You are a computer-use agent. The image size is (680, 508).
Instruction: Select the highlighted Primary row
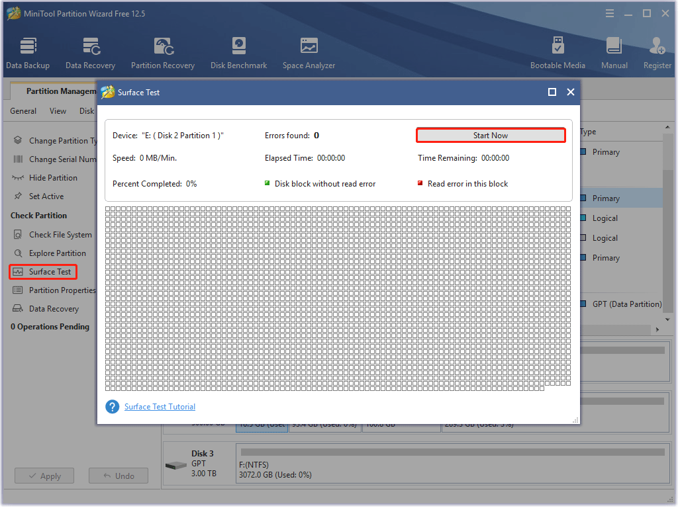622,198
